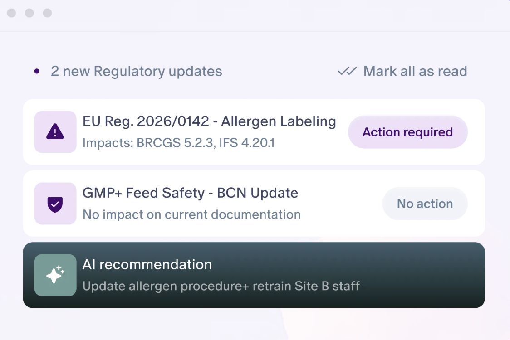Open the AI recommendation heading
This screenshot has width=510, height=340.
[147, 265]
